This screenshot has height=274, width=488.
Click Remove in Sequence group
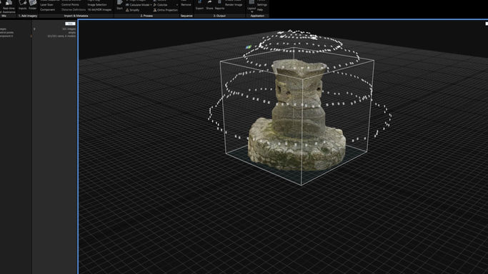(x=186, y=5)
